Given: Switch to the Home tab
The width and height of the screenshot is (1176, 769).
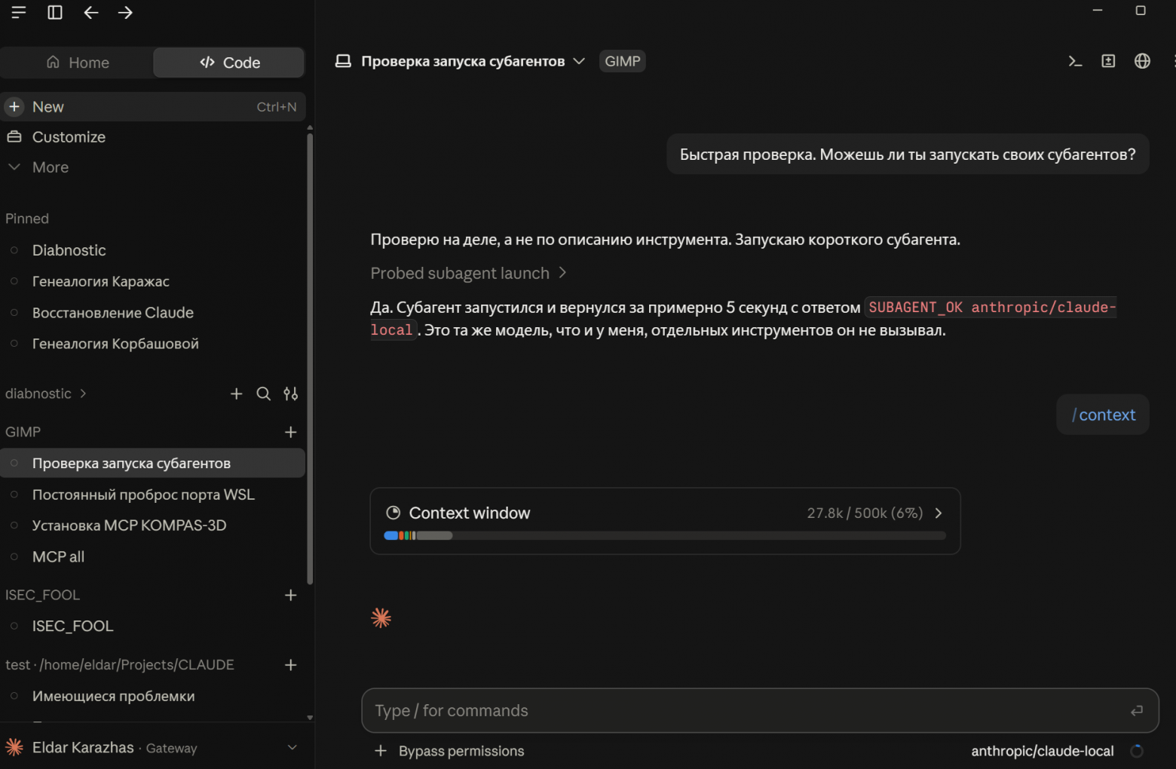Looking at the screenshot, I should click(78, 63).
